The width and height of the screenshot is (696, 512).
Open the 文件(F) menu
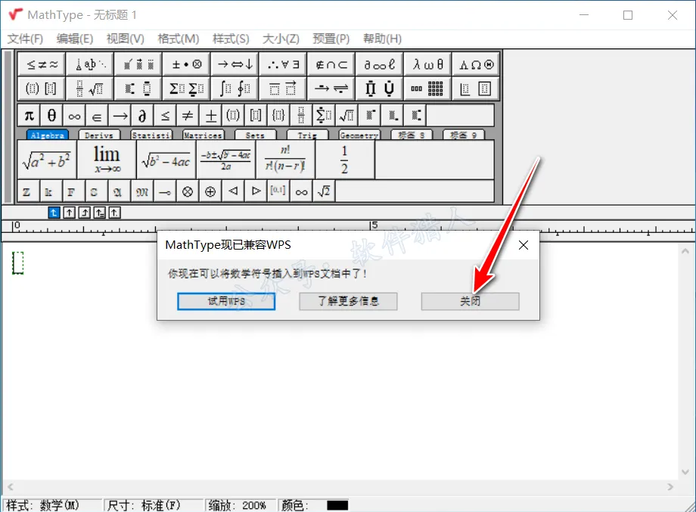[x=25, y=39]
